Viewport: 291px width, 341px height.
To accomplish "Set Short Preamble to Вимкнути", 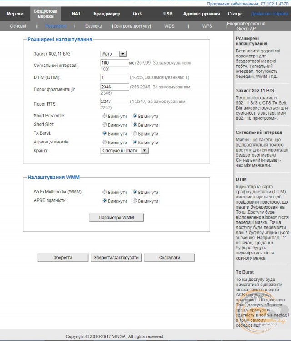I will [105, 116].
